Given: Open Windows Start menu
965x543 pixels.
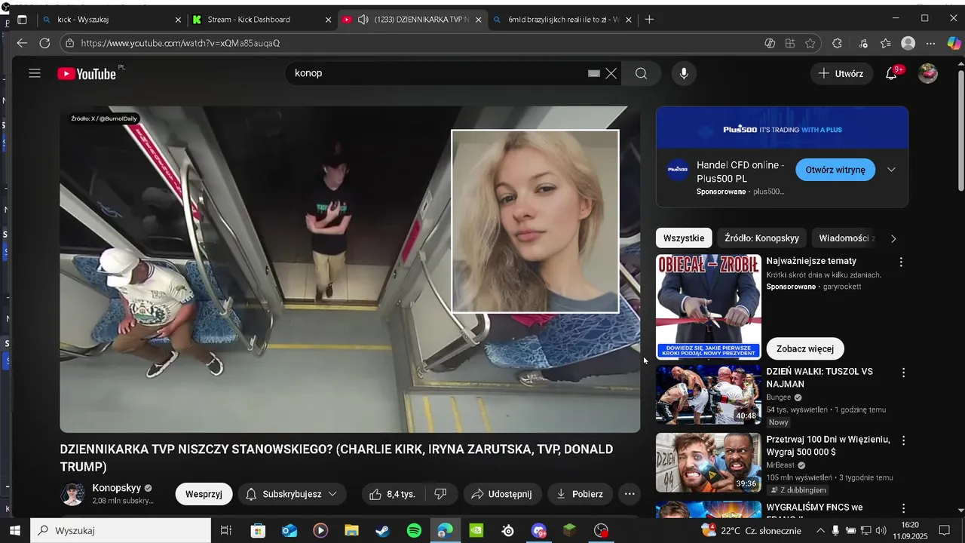Looking at the screenshot, I should pos(14,531).
